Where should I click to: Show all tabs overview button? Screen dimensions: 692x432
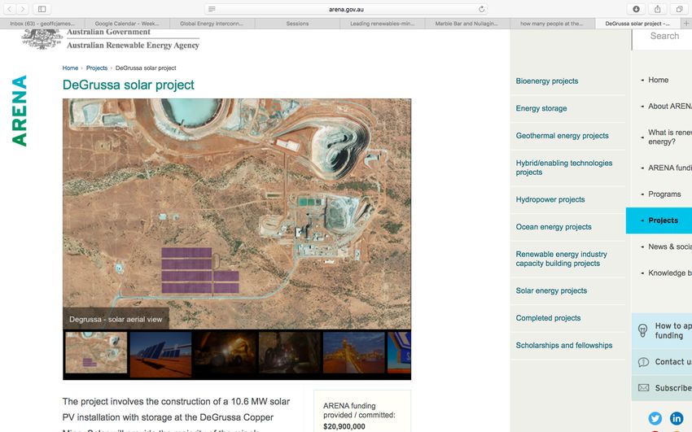pos(679,9)
